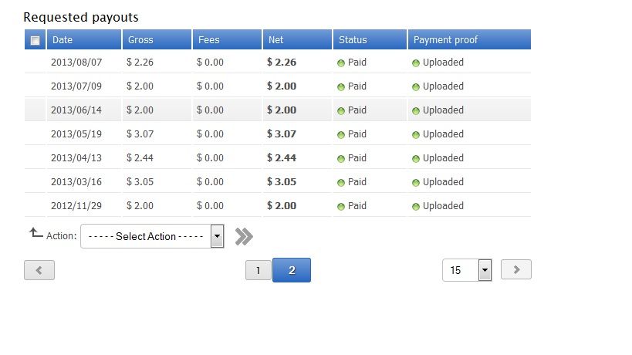Select the date 2013/07/09

[x=76, y=86]
